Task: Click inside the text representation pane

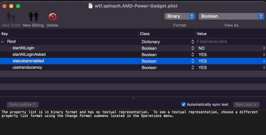Action: point(133,125)
